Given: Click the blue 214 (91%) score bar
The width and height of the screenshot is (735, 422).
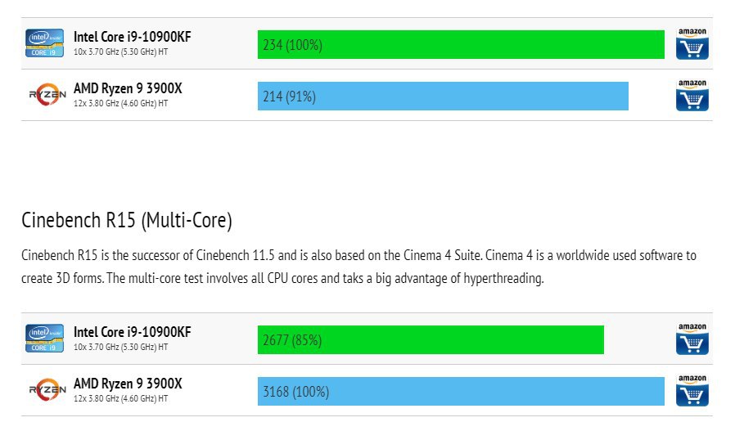Looking at the screenshot, I should [x=443, y=96].
